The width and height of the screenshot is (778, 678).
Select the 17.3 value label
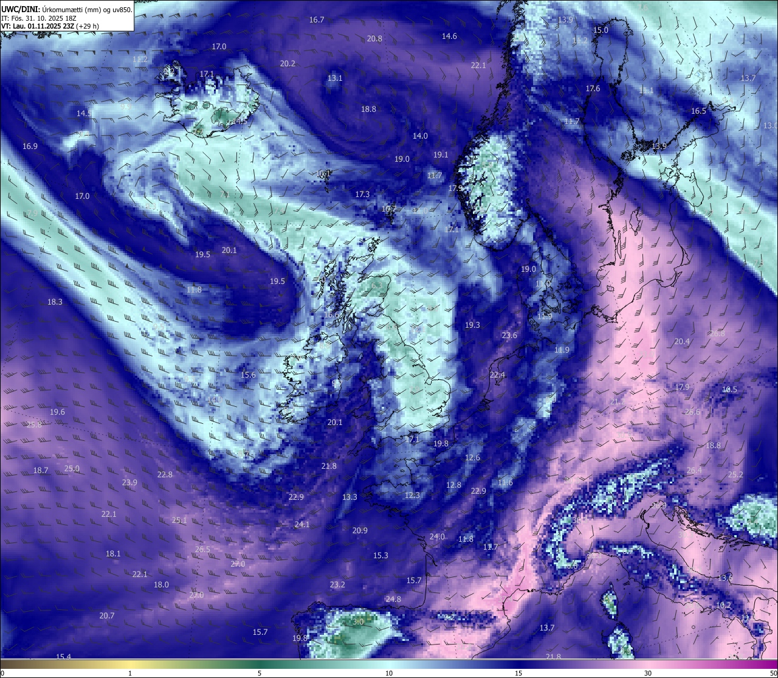pyautogui.click(x=362, y=194)
